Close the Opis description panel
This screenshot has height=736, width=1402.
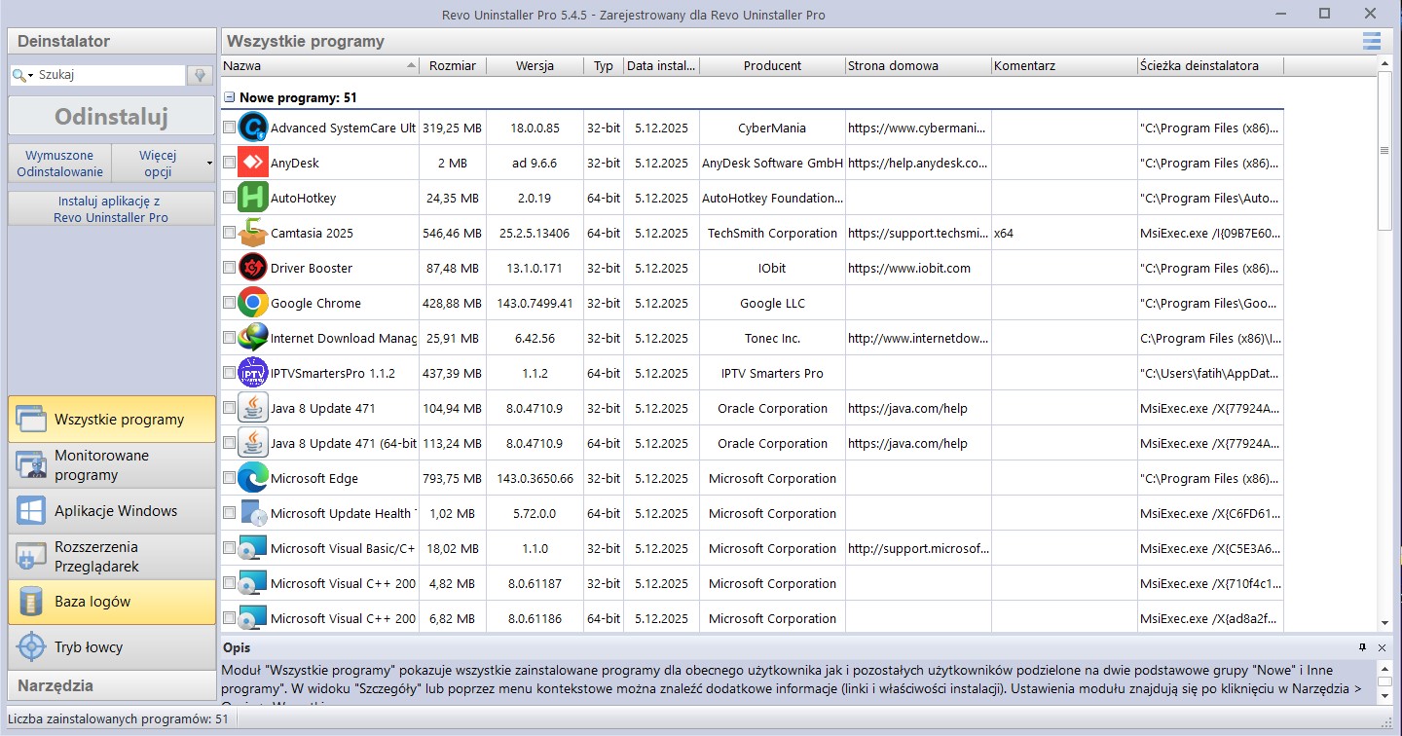1381,647
